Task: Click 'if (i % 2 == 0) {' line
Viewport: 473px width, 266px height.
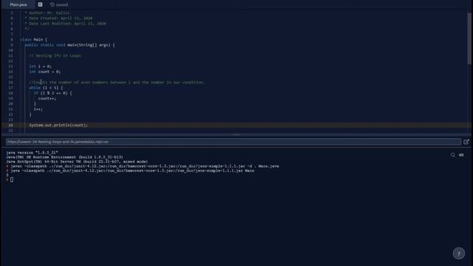Action: 52,93
